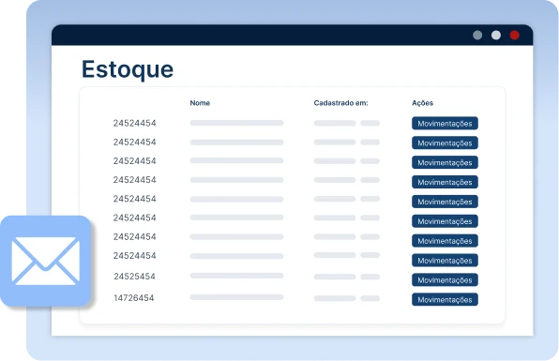Click the Nome column header
The image size is (559, 361).
pos(200,103)
